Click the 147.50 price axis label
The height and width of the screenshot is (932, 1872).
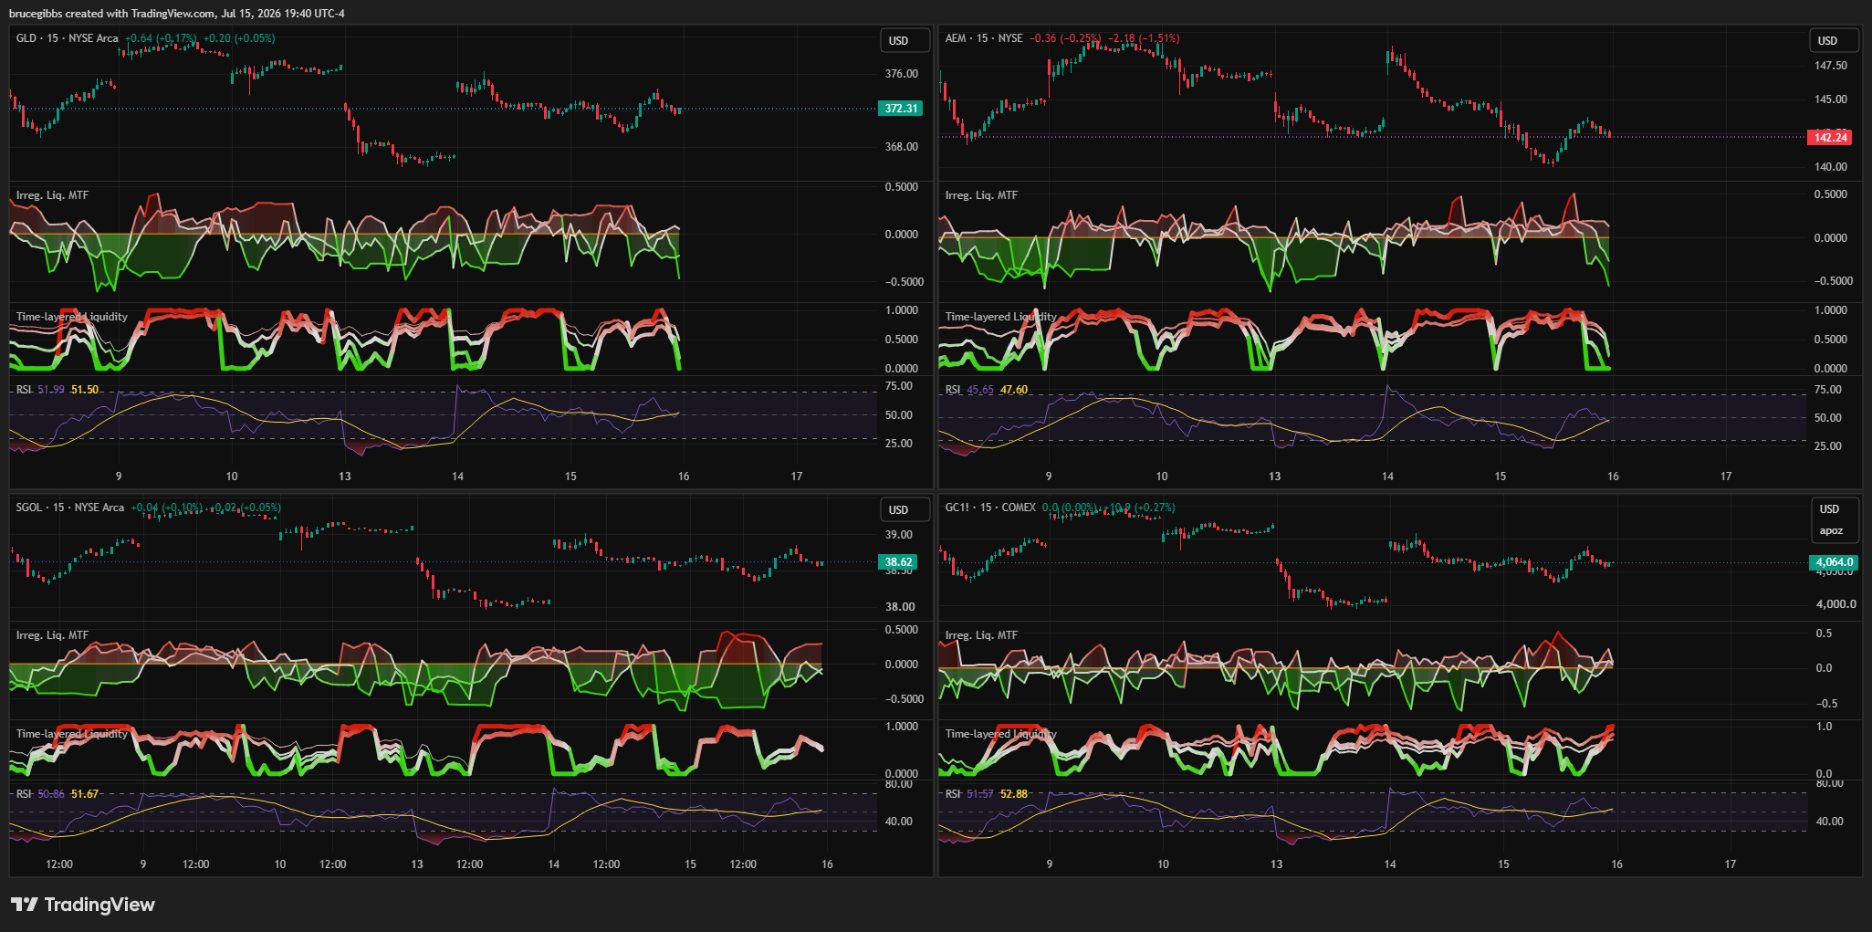1831,66
